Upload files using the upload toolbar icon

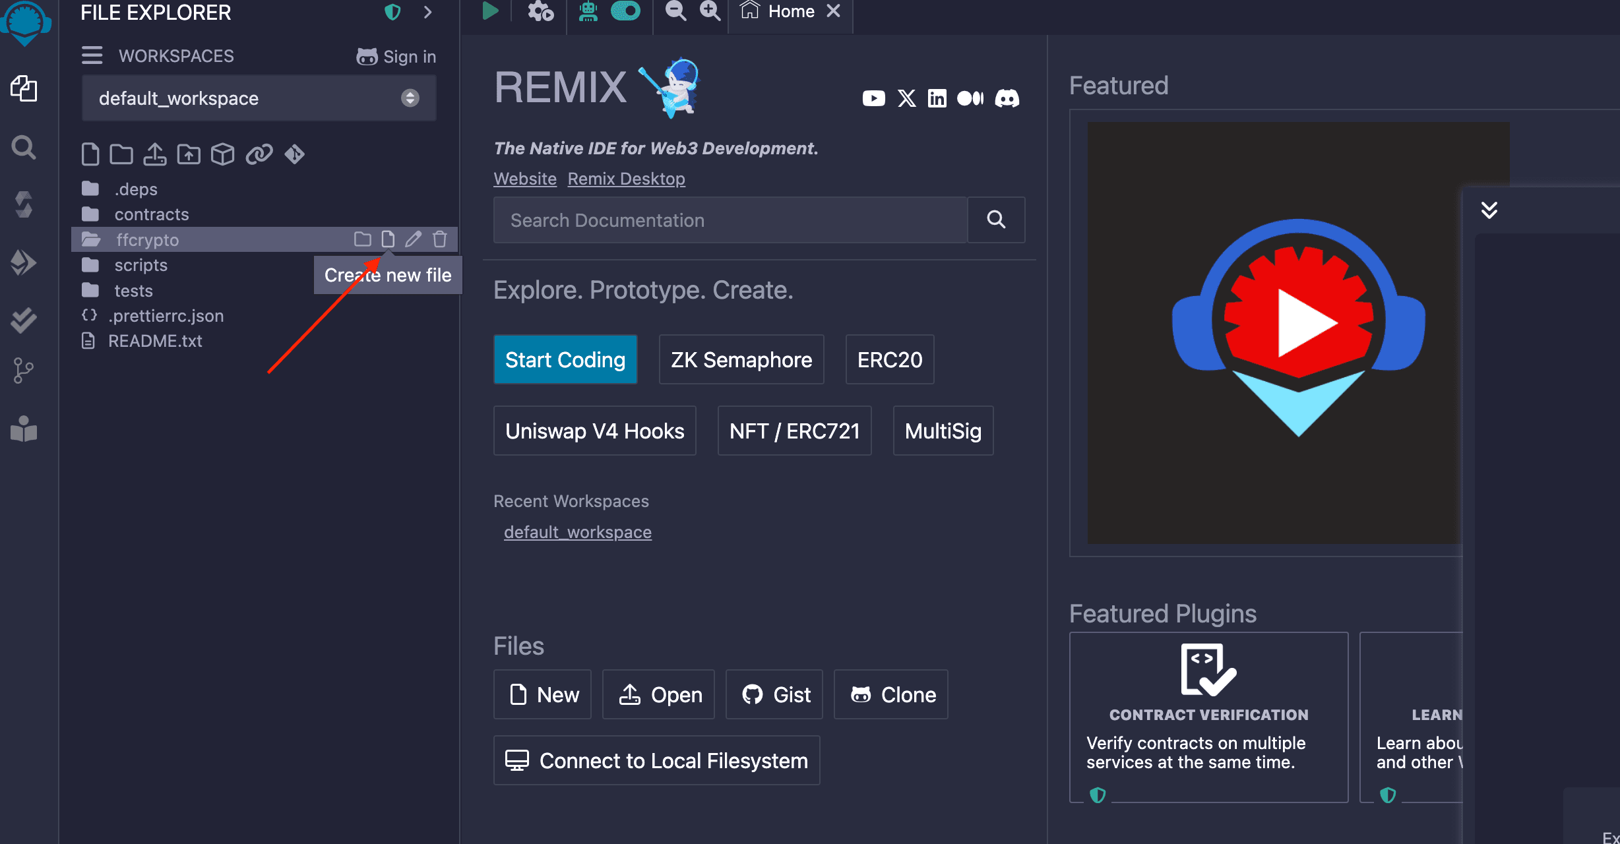(x=155, y=154)
